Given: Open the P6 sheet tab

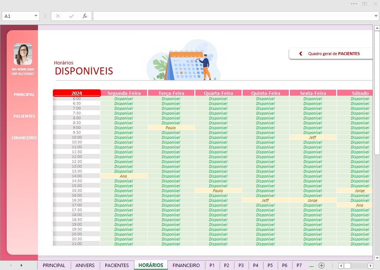Looking at the screenshot, I should pos(285,266).
